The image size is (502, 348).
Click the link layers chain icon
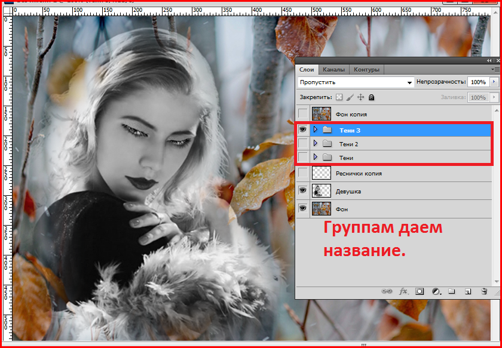[x=387, y=291]
